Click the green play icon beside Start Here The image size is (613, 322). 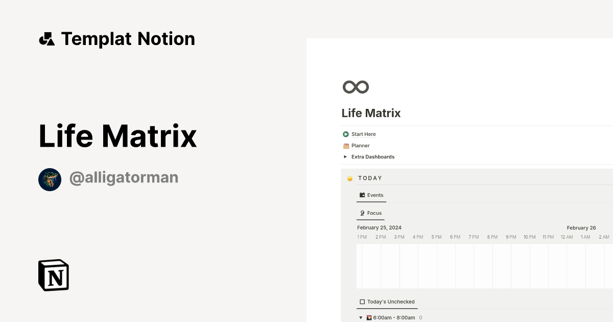point(345,134)
